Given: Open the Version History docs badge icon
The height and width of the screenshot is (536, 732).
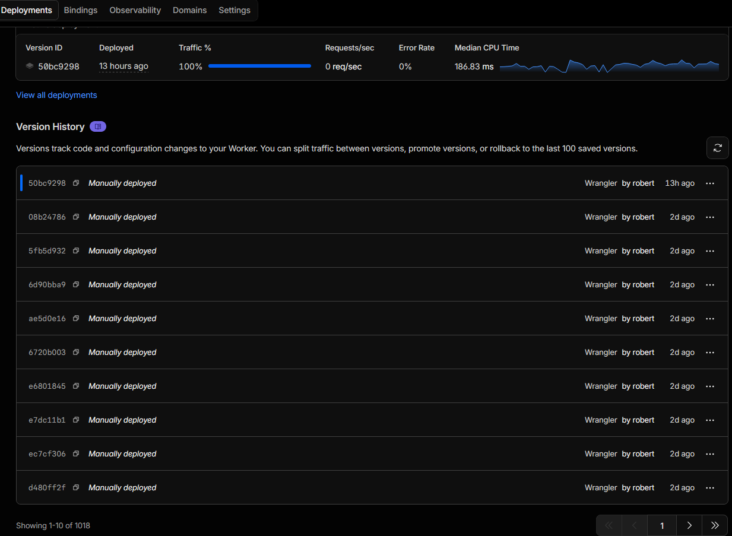Looking at the screenshot, I should (98, 126).
